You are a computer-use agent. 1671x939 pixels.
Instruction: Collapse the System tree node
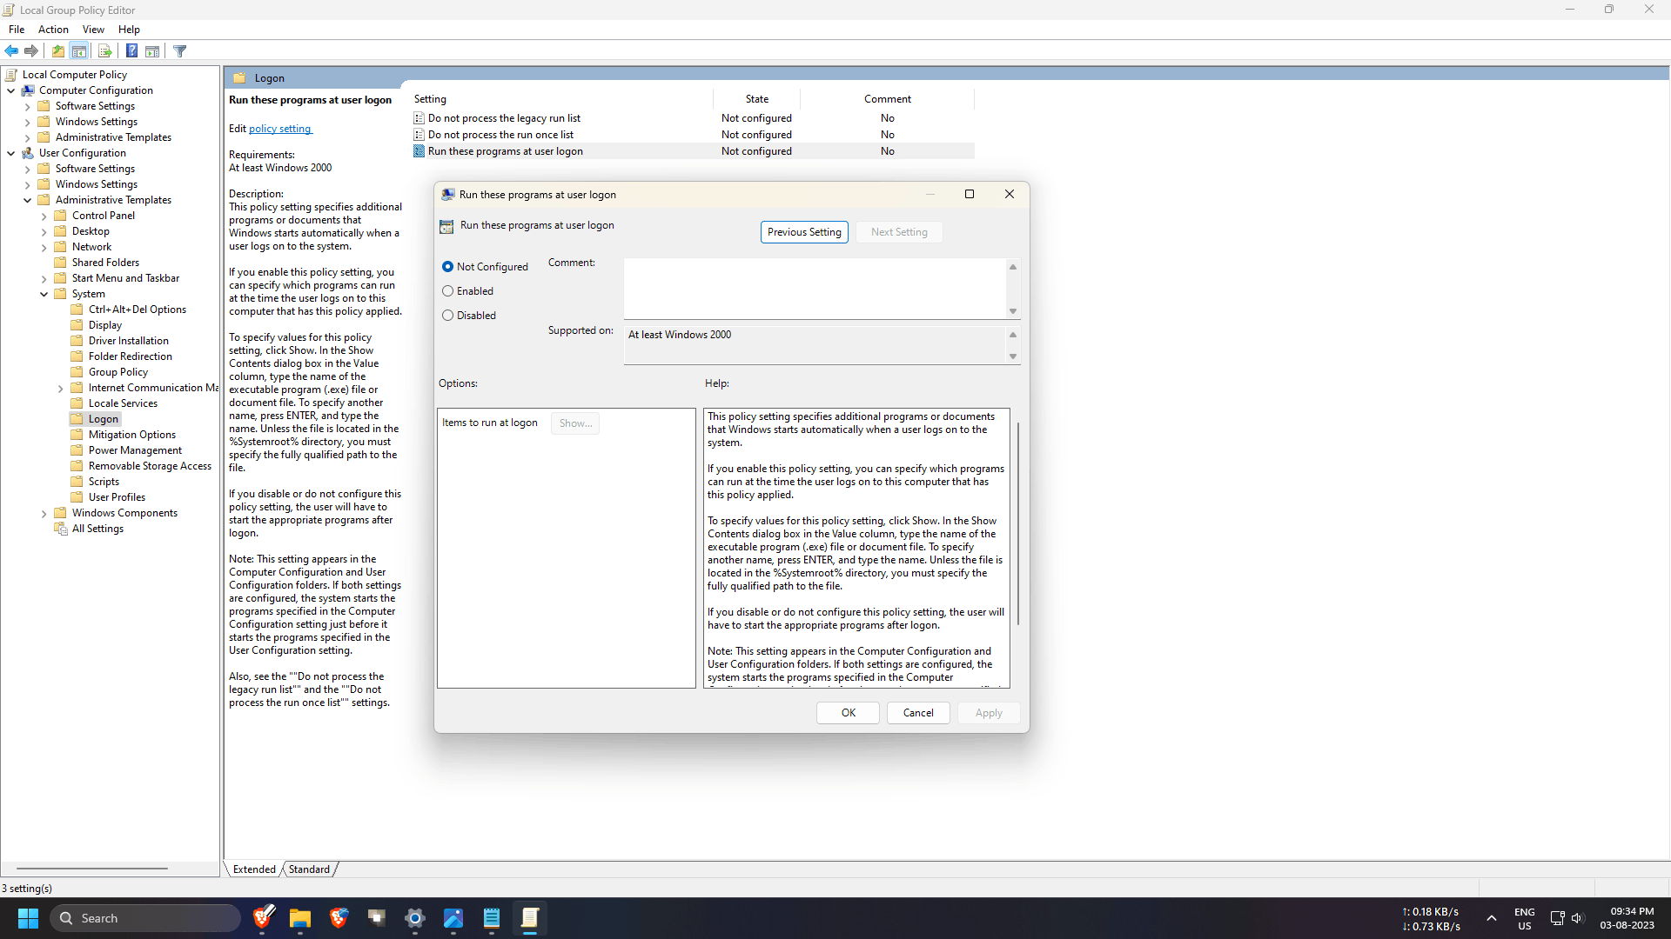[x=44, y=295]
